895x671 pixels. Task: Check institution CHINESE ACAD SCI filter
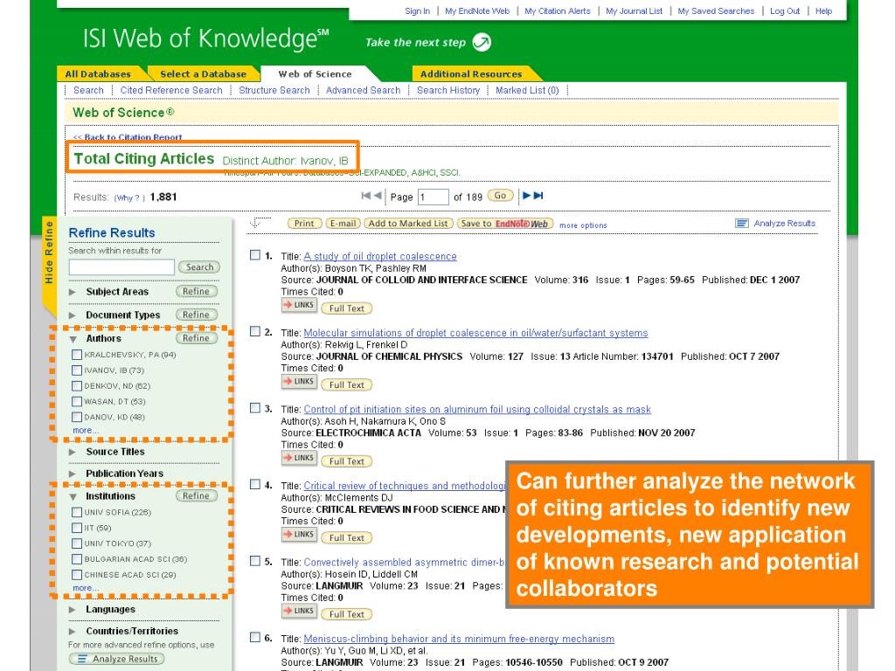pos(77,575)
